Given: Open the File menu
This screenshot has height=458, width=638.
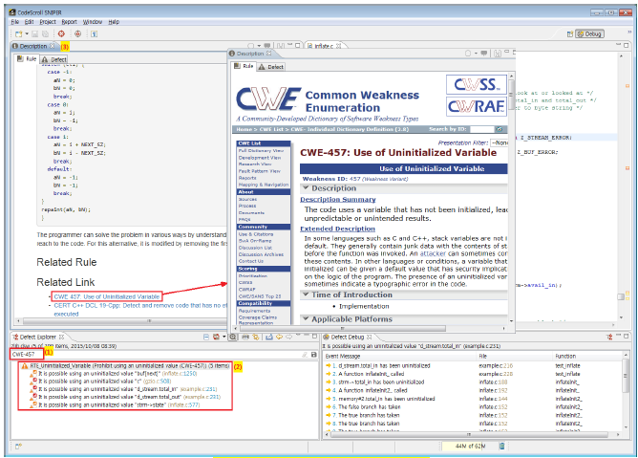Looking at the screenshot, I should tap(15, 22).
